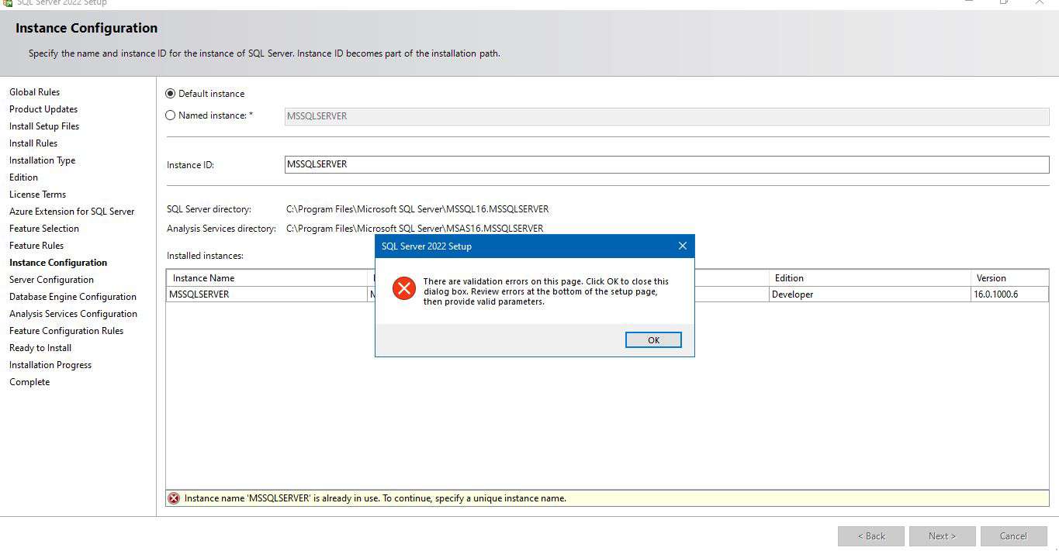Open the Analysis Services Configuration step

coord(73,314)
